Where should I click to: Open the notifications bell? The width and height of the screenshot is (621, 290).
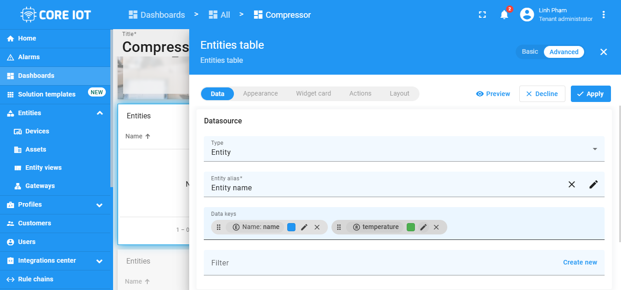coord(504,15)
